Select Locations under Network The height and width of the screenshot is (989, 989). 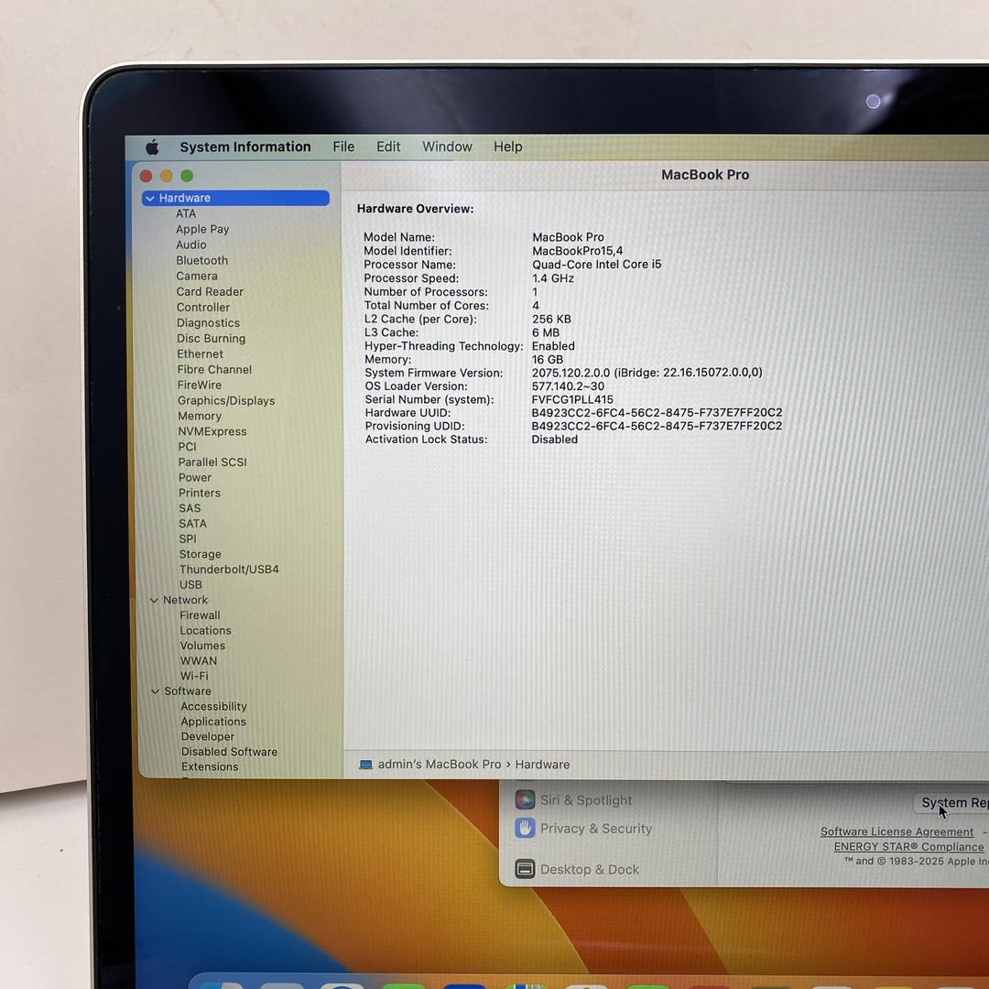pyautogui.click(x=206, y=631)
